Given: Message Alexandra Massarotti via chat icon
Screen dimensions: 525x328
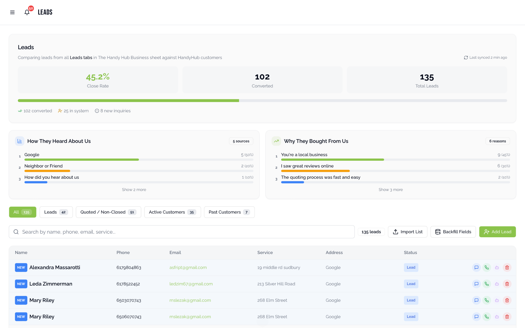Looking at the screenshot, I should click(476, 268).
